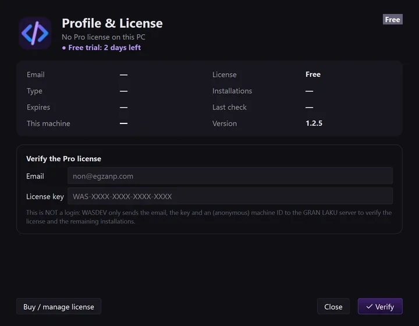Verify the Pro license

coord(380,306)
